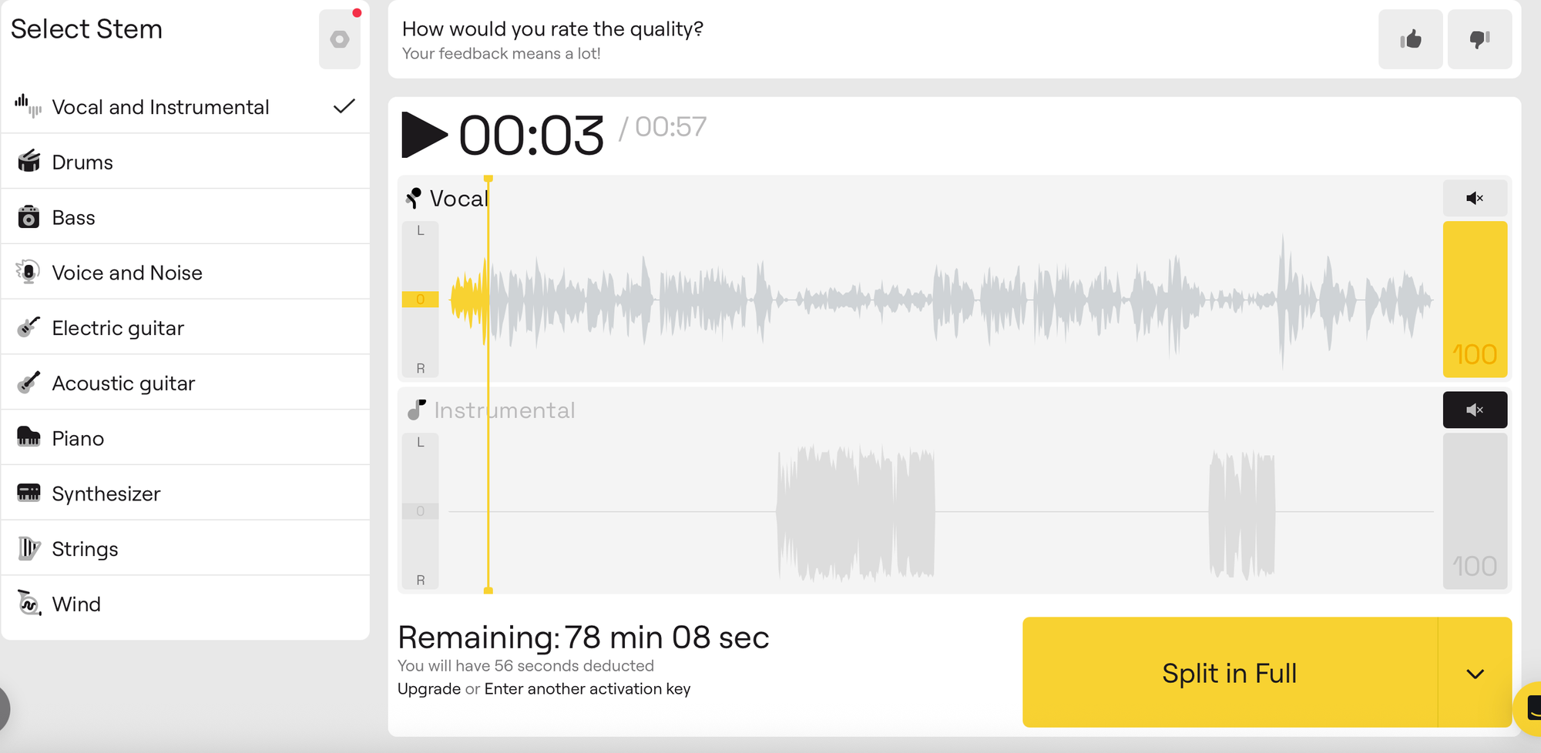Screen dimensions: 1541x753
Task: Click the thumbs down rating icon
Action: [x=1479, y=39]
